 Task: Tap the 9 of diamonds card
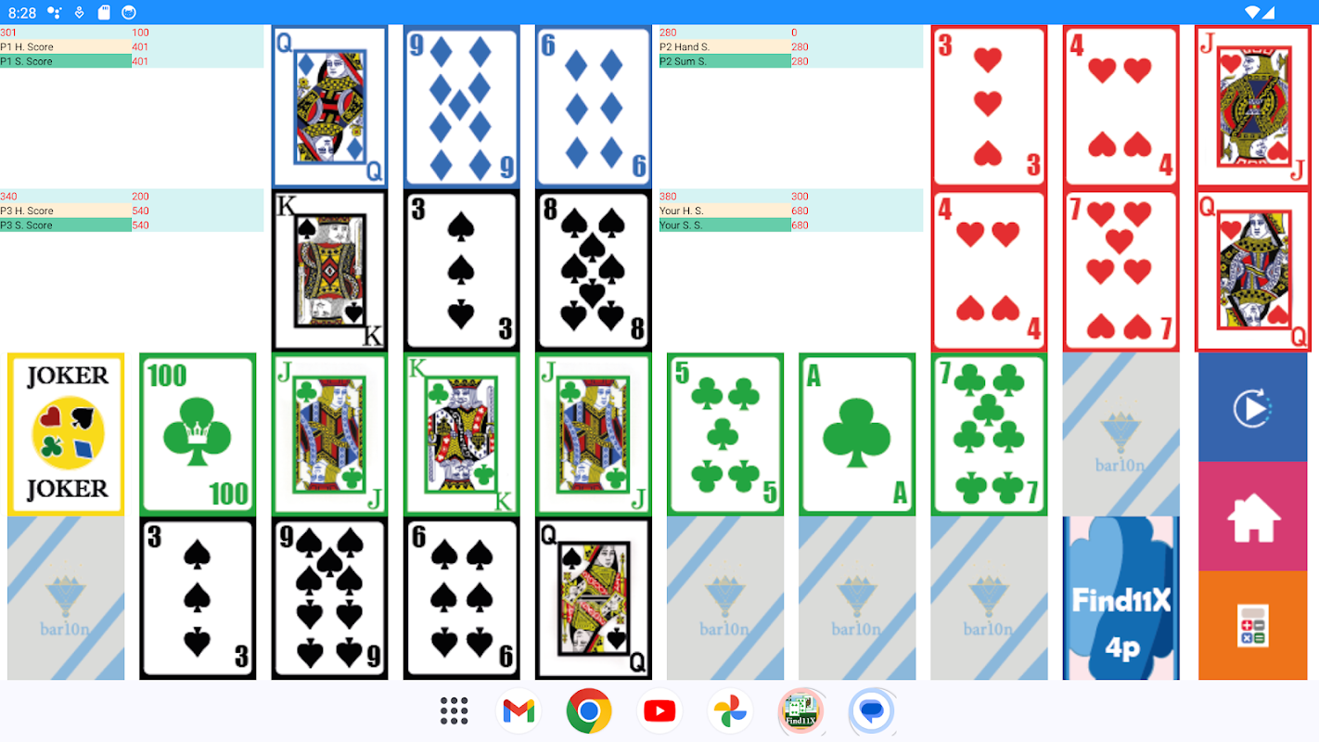click(461, 107)
